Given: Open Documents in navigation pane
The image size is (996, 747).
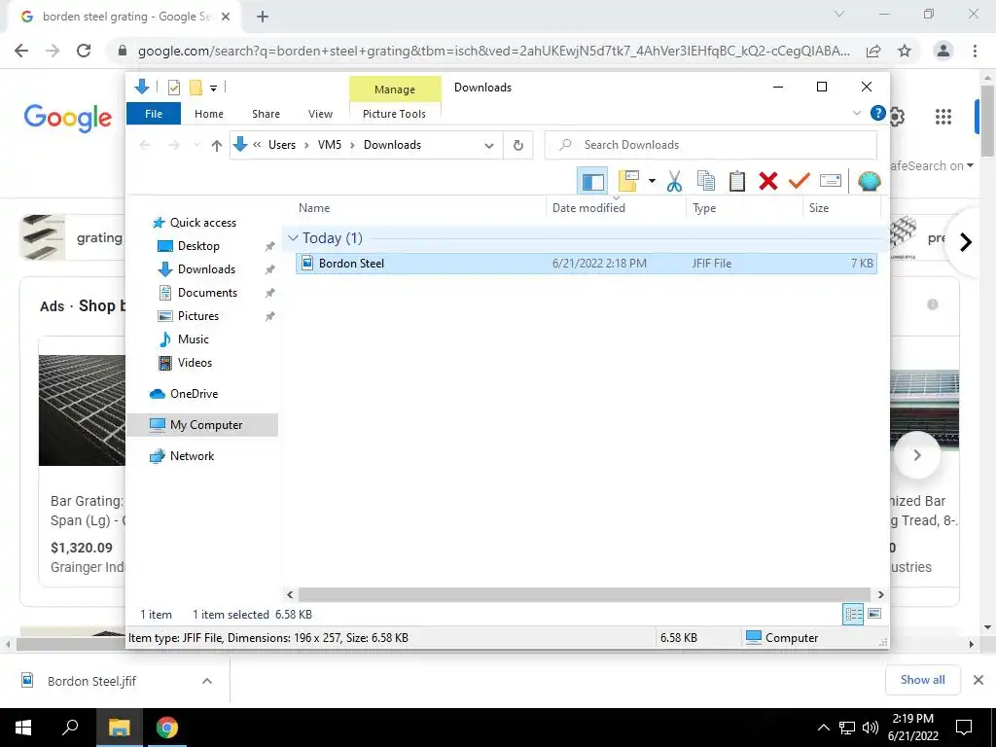Looking at the screenshot, I should pyautogui.click(x=207, y=293).
